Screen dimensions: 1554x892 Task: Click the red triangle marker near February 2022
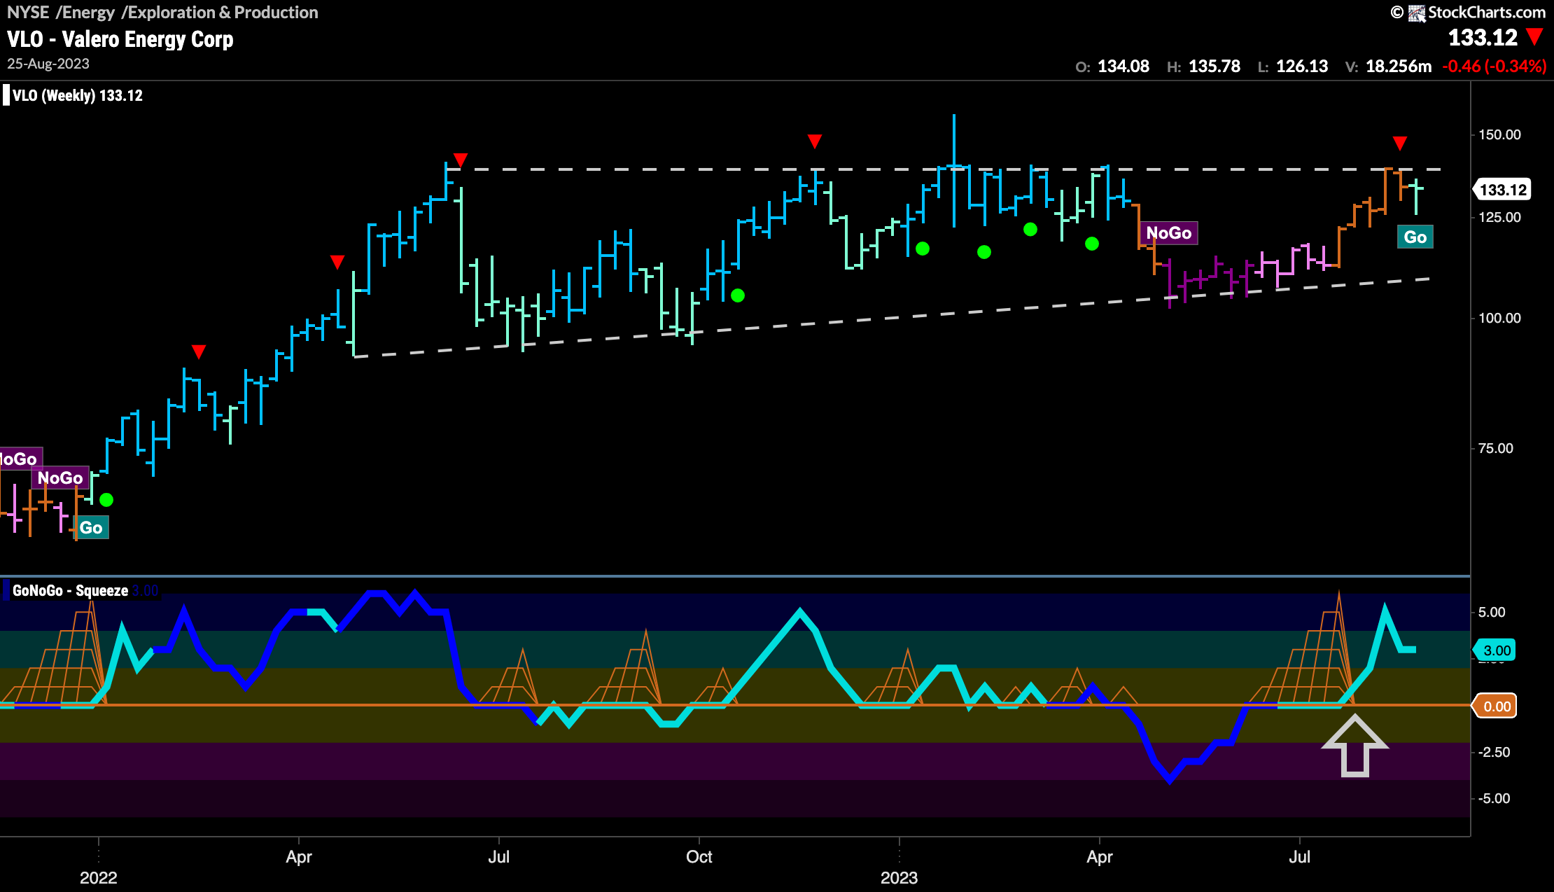pos(199,351)
